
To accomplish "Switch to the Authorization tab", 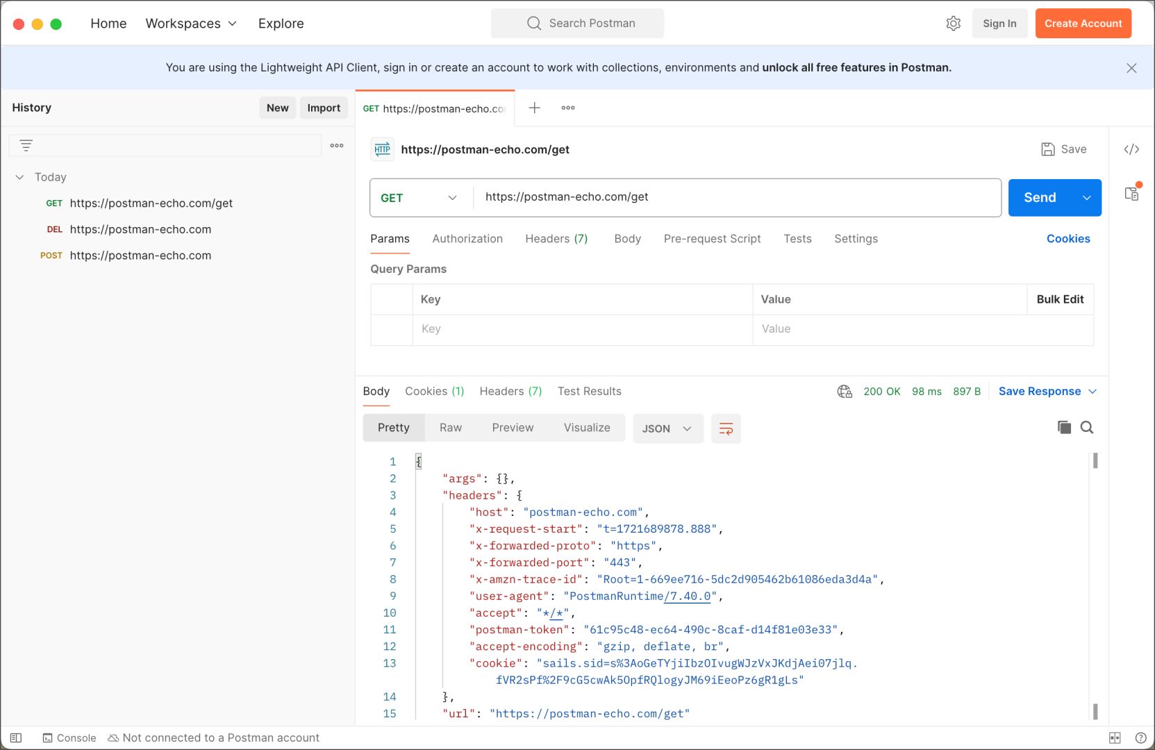I will (x=467, y=239).
